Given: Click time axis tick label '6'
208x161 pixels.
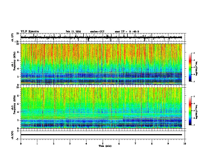Looking at the screenshot, I should click(x=119, y=144).
